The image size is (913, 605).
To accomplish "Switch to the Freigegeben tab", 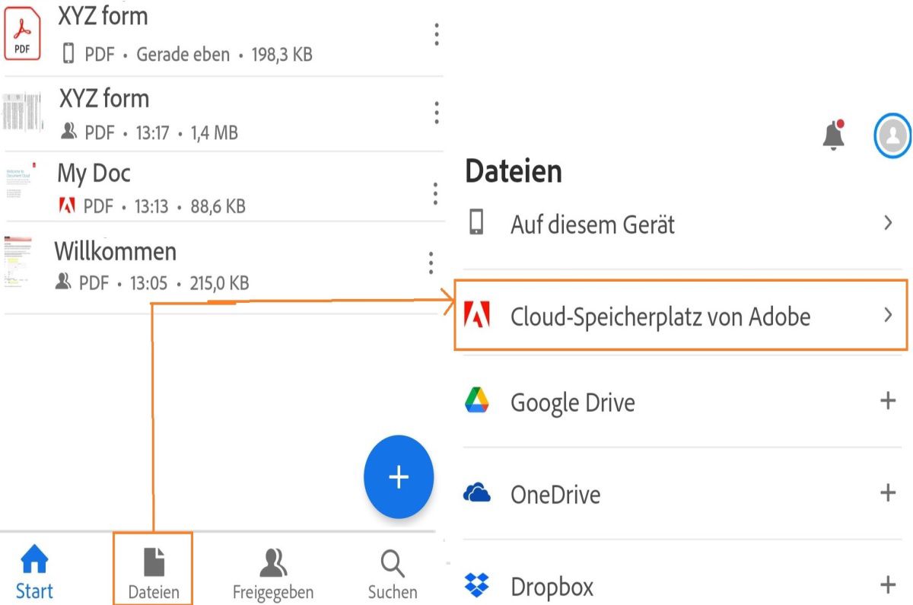I will [x=272, y=572].
